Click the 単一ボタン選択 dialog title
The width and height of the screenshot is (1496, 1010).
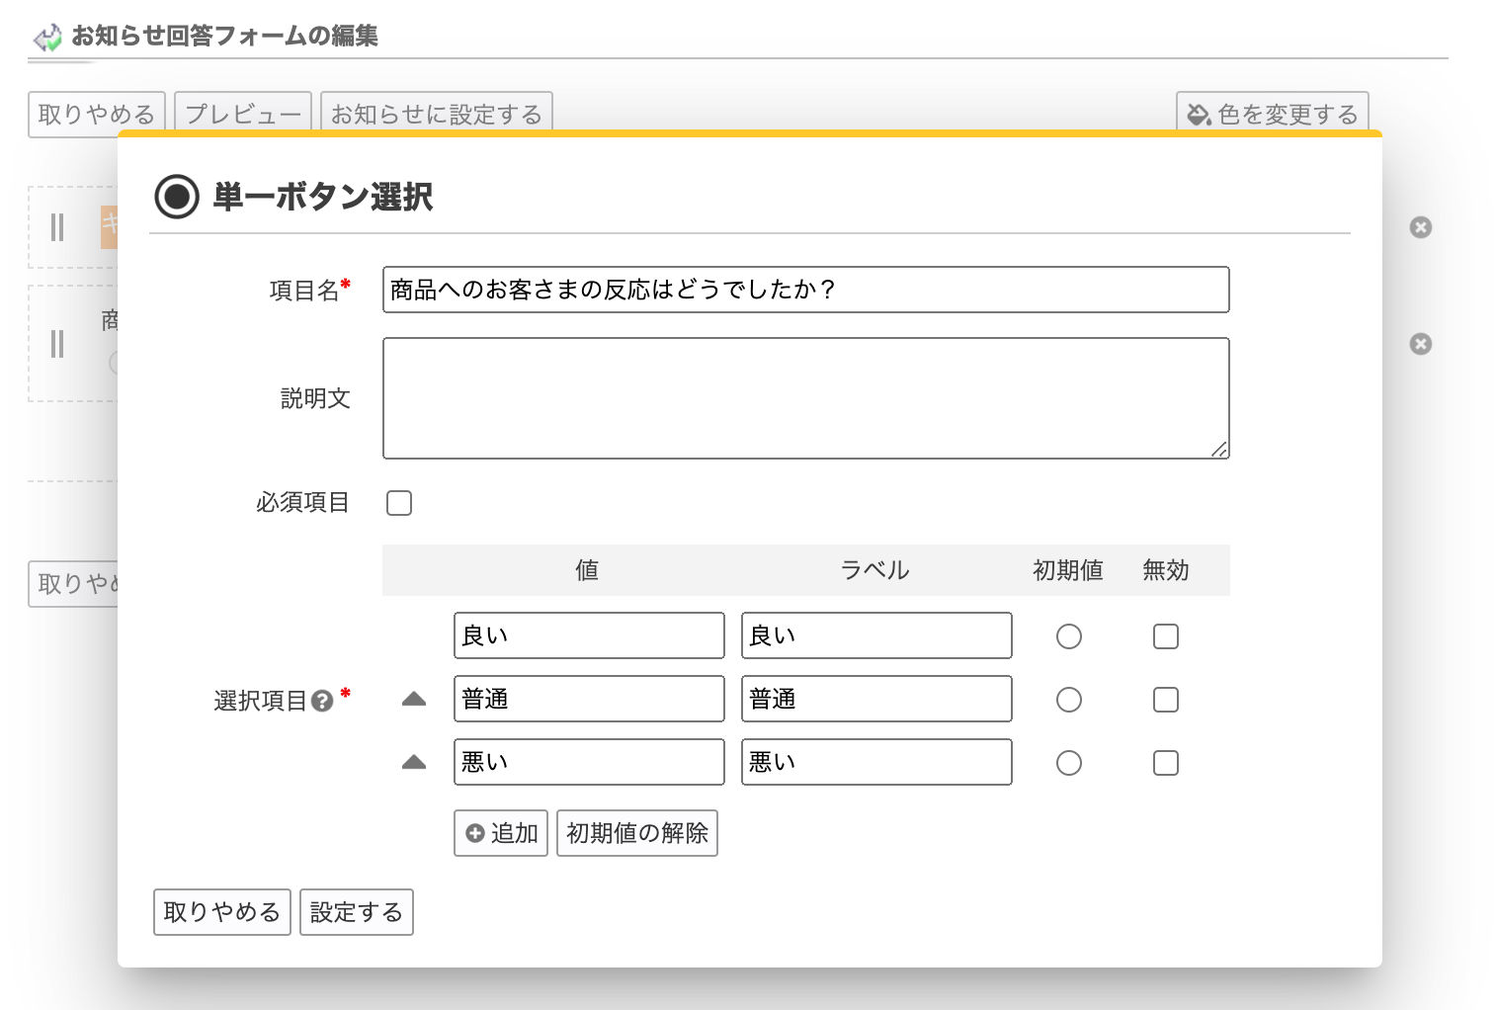click(323, 197)
